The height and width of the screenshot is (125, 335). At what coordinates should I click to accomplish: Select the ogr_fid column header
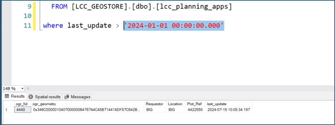tap(23, 104)
